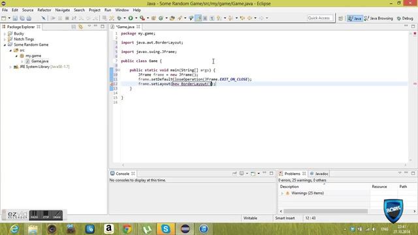This screenshot has width=418, height=235.
Task: Click the New file toolbar icon
Action: pyautogui.click(x=4, y=18)
